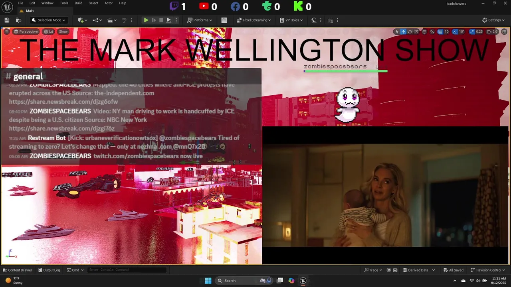Screen dimensions: 511x287
Task: Click the Perspective view mode button
Action: [x=26, y=31]
